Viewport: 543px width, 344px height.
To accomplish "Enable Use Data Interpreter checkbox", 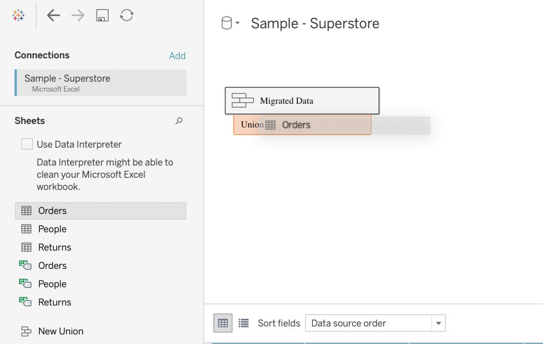I will (x=27, y=144).
